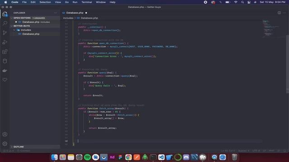Click the date and time in menu bar
The height and width of the screenshot is (162, 289).
272,2
